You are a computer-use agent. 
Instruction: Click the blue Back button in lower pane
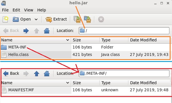click(x=11, y=73)
